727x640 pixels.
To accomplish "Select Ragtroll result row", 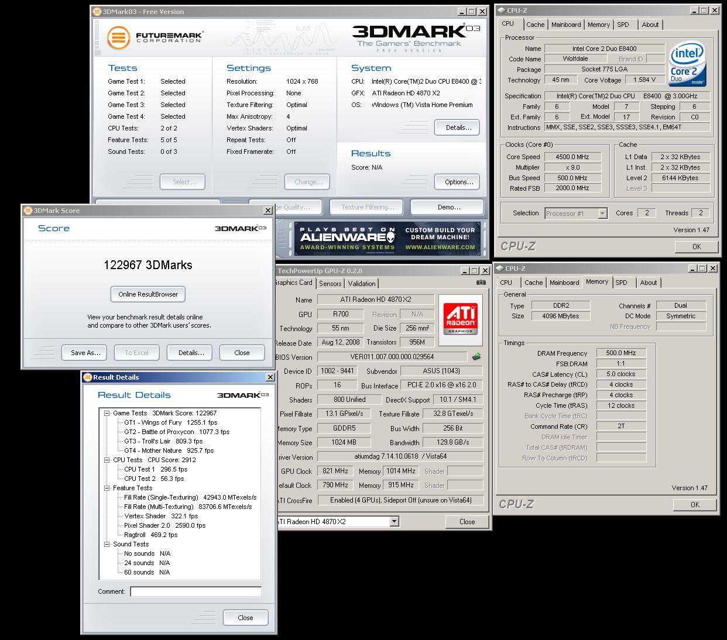I will pyautogui.click(x=151, y=535).
